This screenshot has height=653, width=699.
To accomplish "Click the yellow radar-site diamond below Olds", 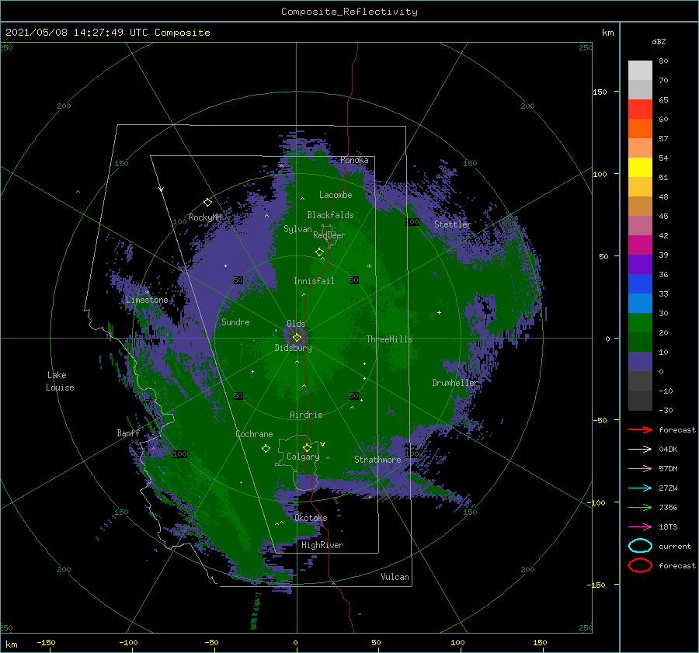I will pyautogui.click(x=297, y=338).
